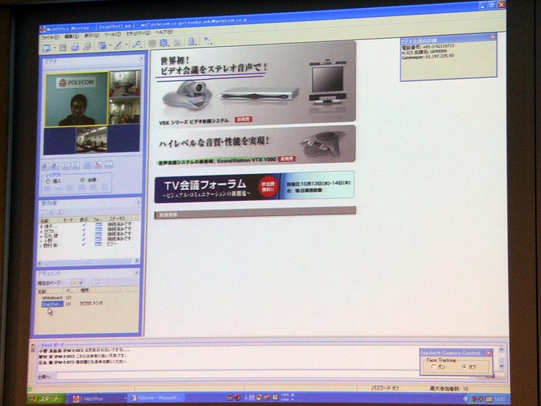Screen dimensions: 541x406
Task: Select the Polycom presenter video thumbnail
Action: click(x=76, y=99)
